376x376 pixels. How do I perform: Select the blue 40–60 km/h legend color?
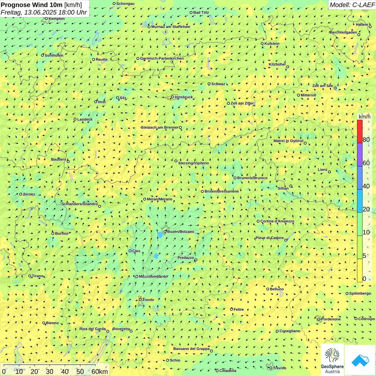click(360, 178)
